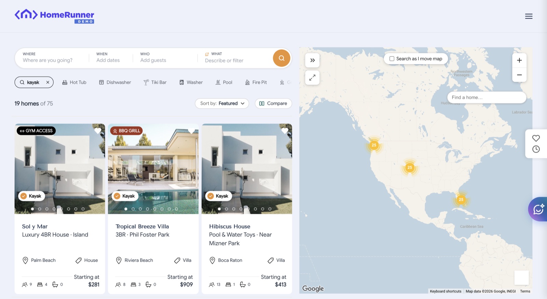
Task: Favorite the Hibiscus House listing heart
Action: pos(285,131)
